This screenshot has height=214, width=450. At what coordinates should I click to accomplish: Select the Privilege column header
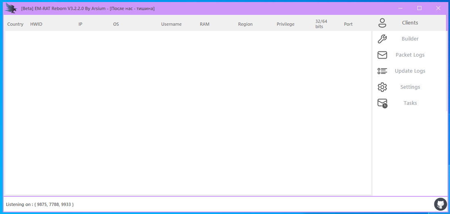(x=286, y=24)
